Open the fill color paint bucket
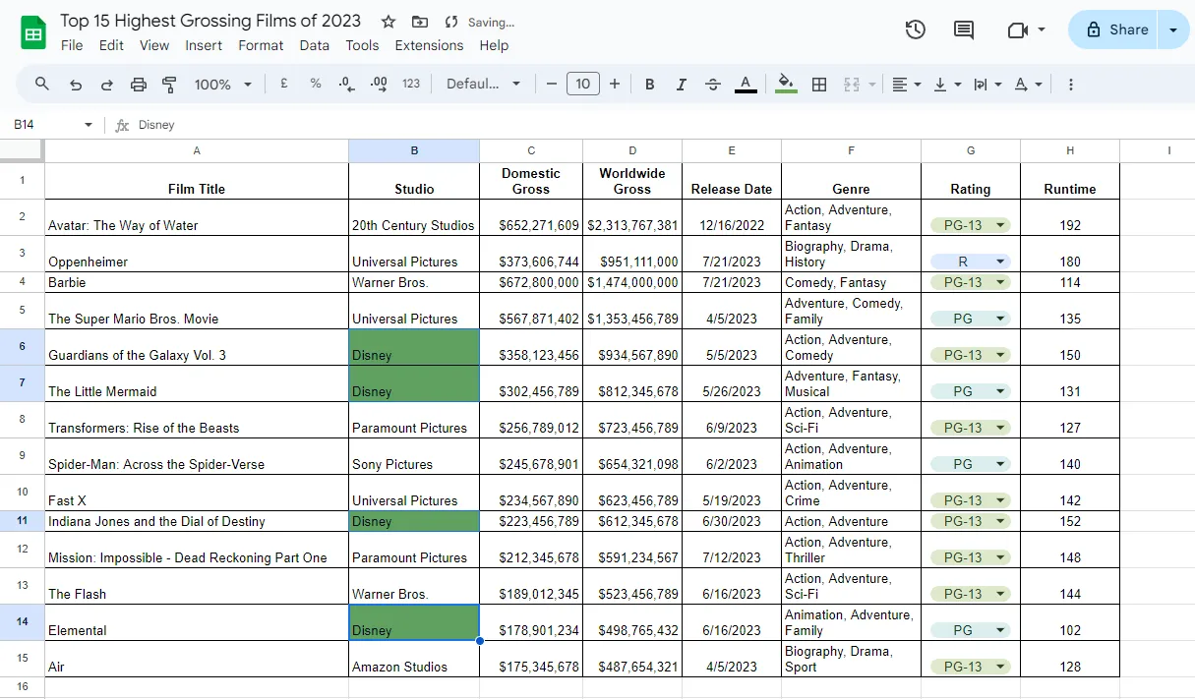The height and width of the screenshot is (699, 1195). pyautogui.click(x=785, y=85)
